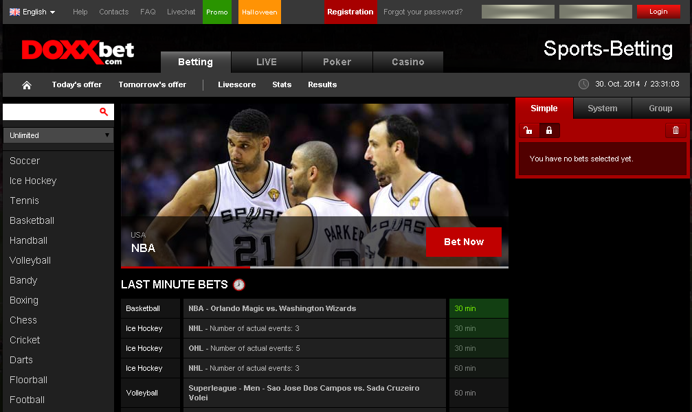Click the banner slide progress bar
The height and width of the screenshot is (412, 692).
(x=315, y=267)
